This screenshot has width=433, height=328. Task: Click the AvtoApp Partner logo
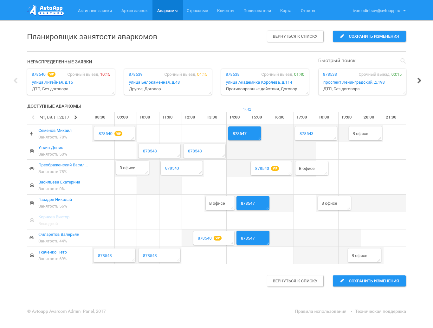click(x=46, y=10)
